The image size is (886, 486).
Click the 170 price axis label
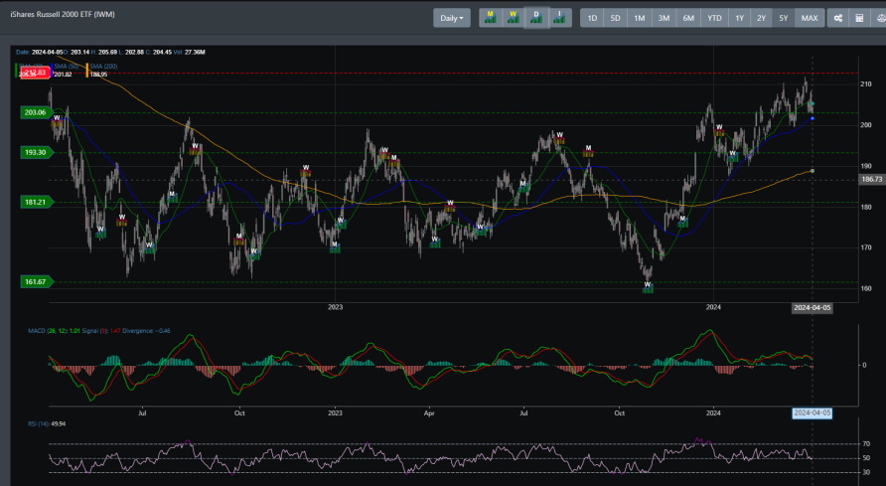(866, 247)
